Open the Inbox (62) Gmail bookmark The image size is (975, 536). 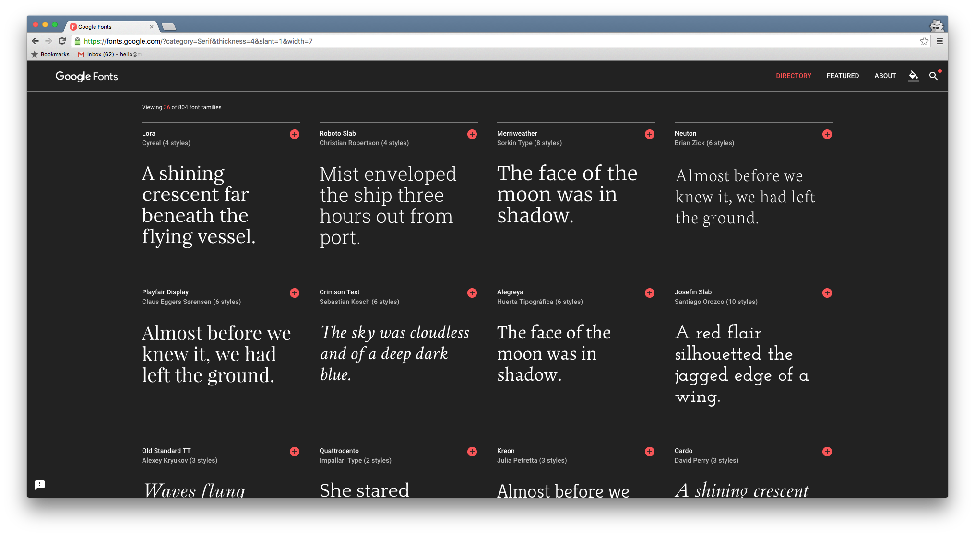click(x=110, y=54)
